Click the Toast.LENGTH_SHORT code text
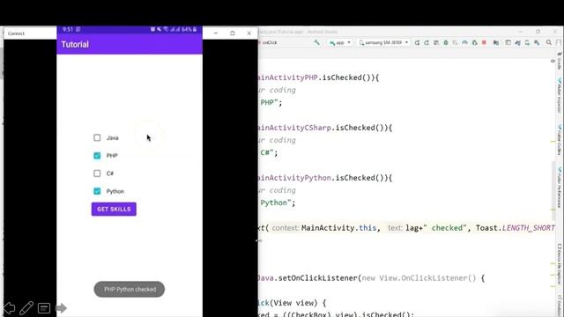The image size is (564, 317). (x=515, y=228)
